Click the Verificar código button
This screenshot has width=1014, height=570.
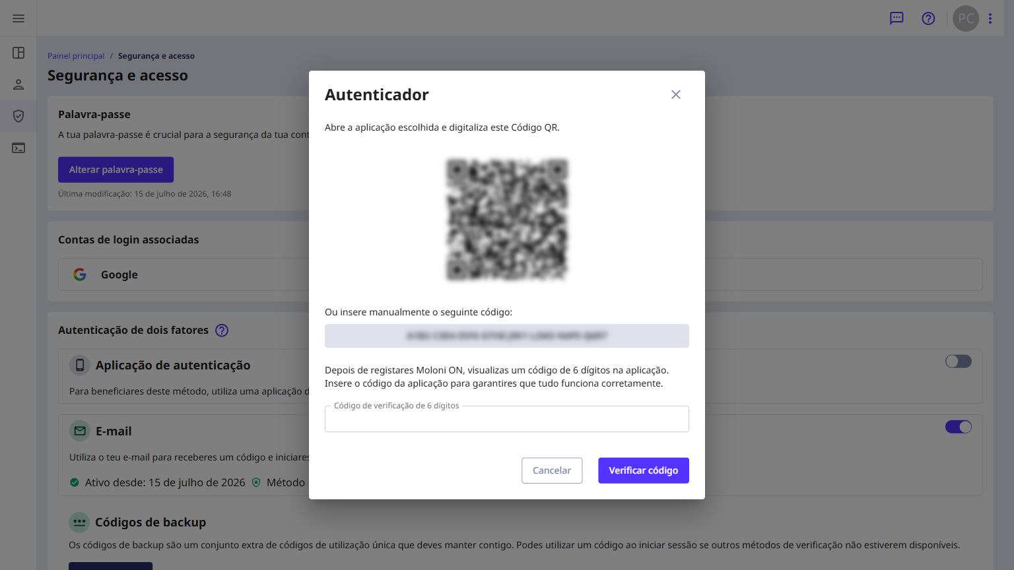click(x=644, y=470)
